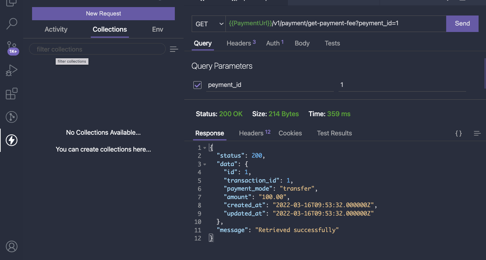Collapse the root JSON object at line 1

point(205,148)
